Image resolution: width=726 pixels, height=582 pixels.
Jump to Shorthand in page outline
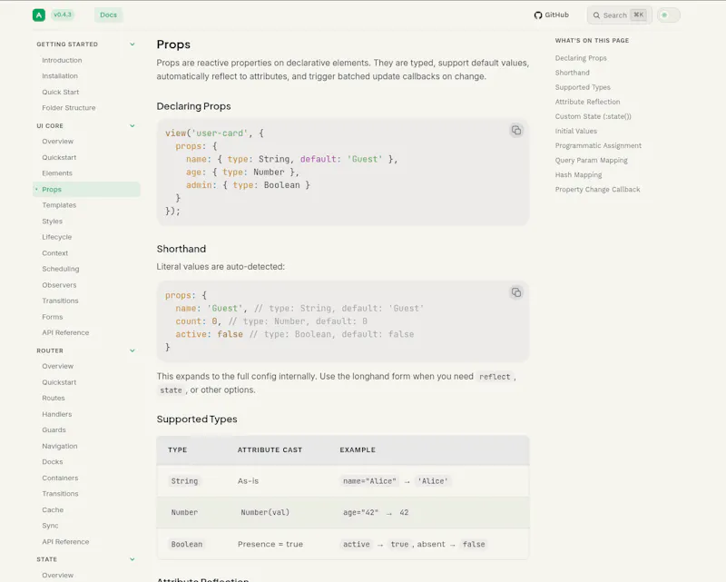tap(573, 73)
